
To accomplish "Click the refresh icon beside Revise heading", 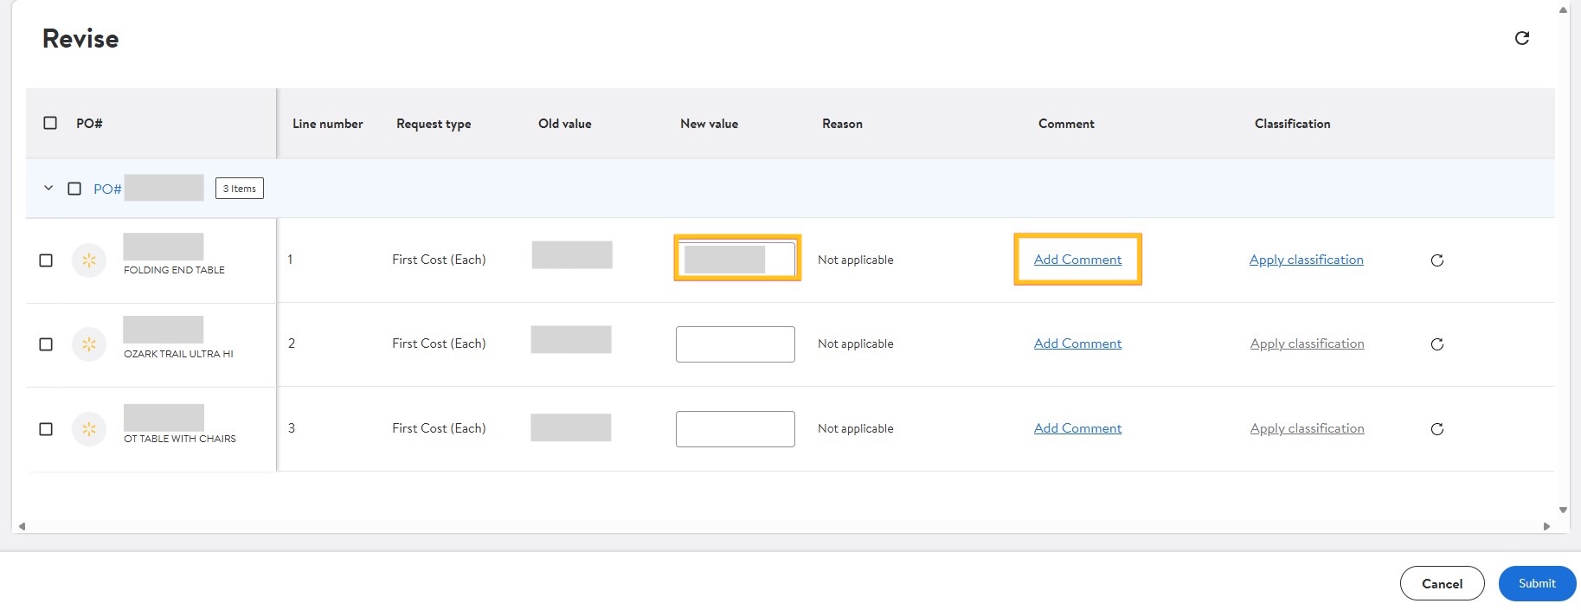I will pos(1522,38).
